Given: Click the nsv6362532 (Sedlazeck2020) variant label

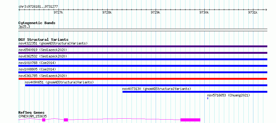Looking at the screenshot, I should (43, 56).
